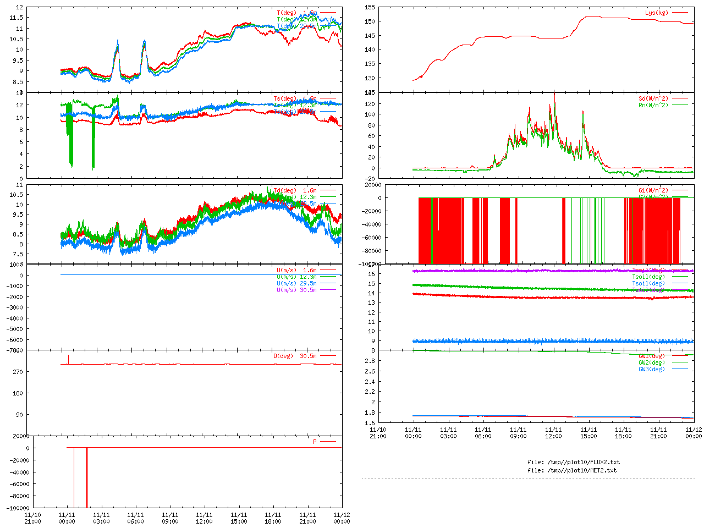Click the '155' y-axis tick on Lys plot

tap(370, 7)
